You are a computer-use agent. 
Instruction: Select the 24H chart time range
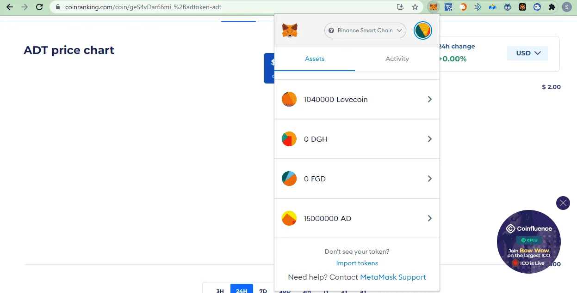tap(242, 289)
